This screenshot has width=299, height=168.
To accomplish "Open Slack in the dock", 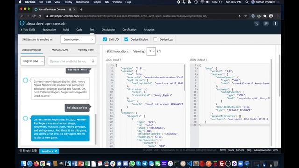I will click(113, 164).
